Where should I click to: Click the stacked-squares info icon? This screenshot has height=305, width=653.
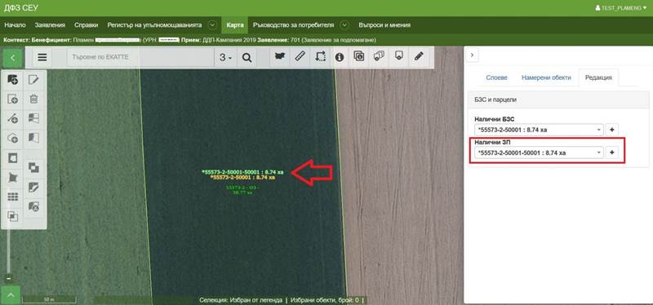(359, 56)
